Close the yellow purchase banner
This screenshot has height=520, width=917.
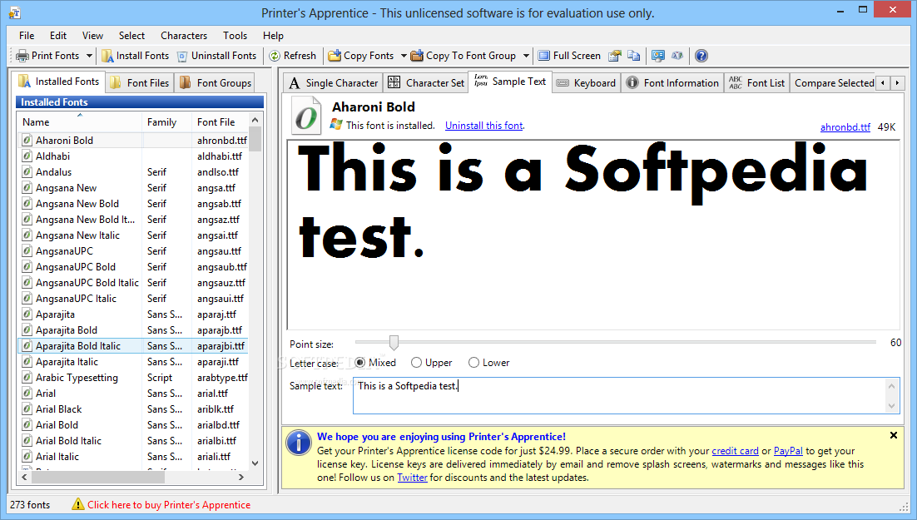tap(894, 435)
